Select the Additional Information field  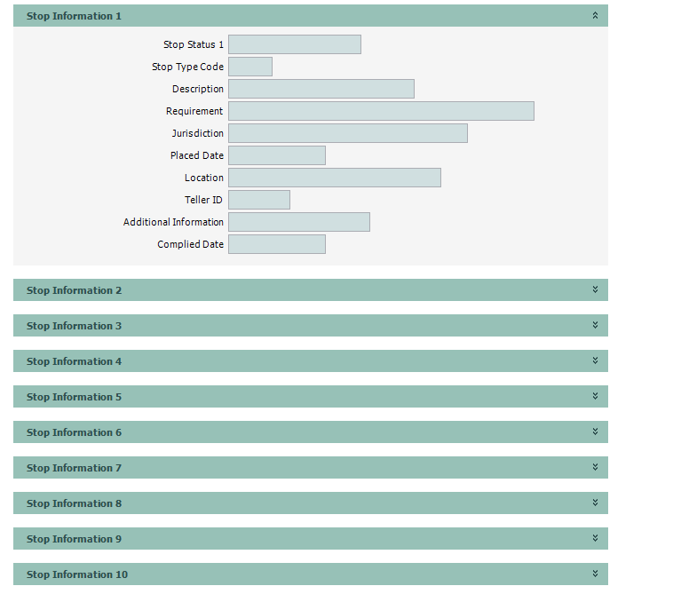point(298,222)
